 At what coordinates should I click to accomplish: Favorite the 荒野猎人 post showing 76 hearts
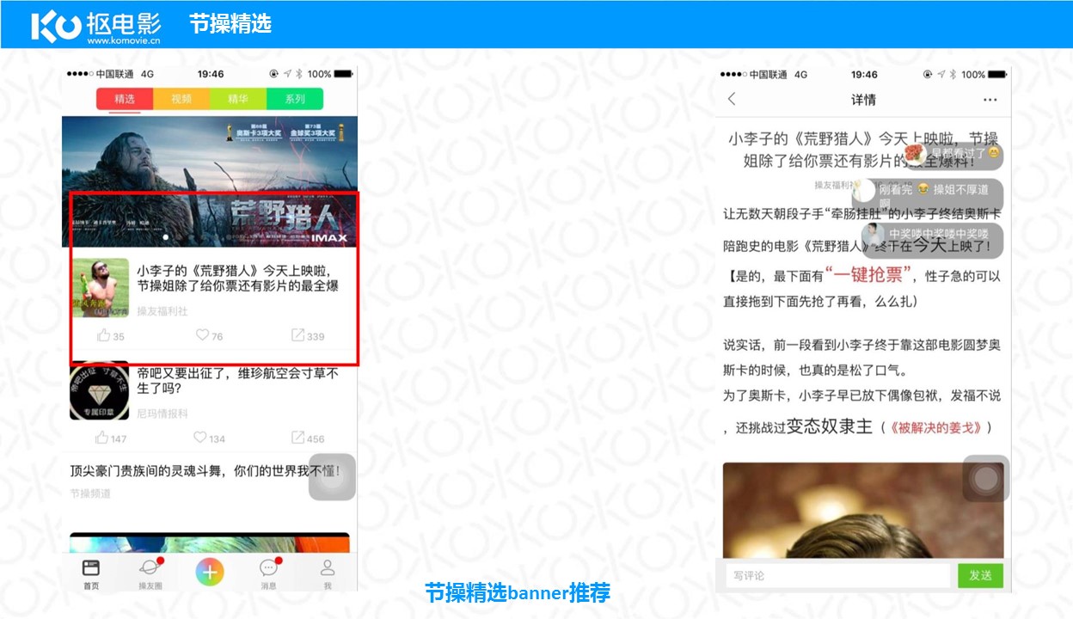[x=209, y=335]
